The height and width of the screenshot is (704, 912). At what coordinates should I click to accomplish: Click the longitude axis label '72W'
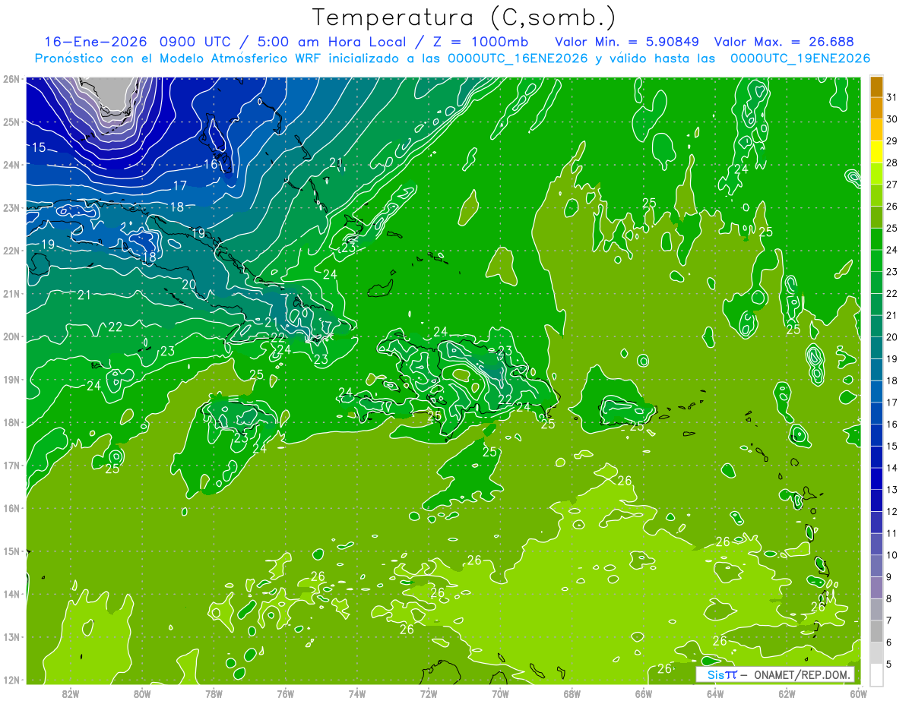pos(429,693)
